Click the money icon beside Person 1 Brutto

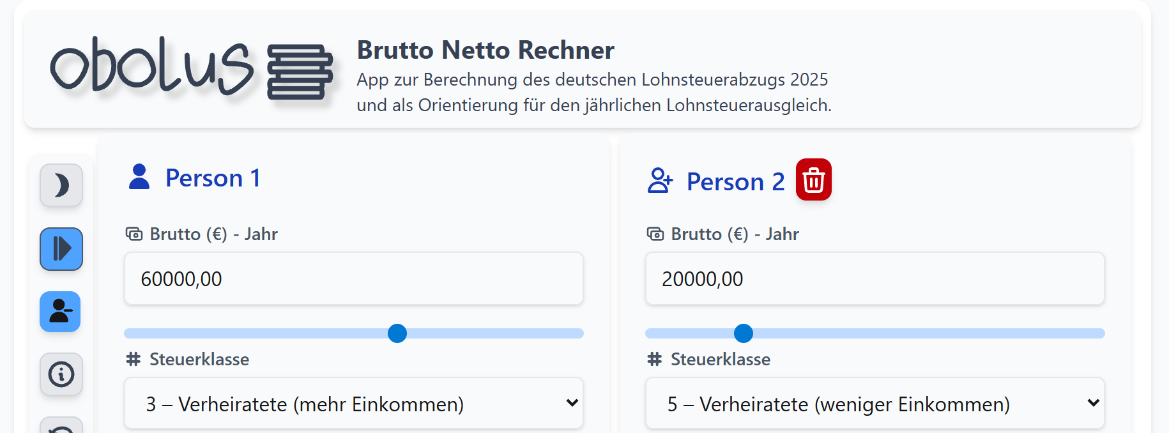tap(134, 234)
